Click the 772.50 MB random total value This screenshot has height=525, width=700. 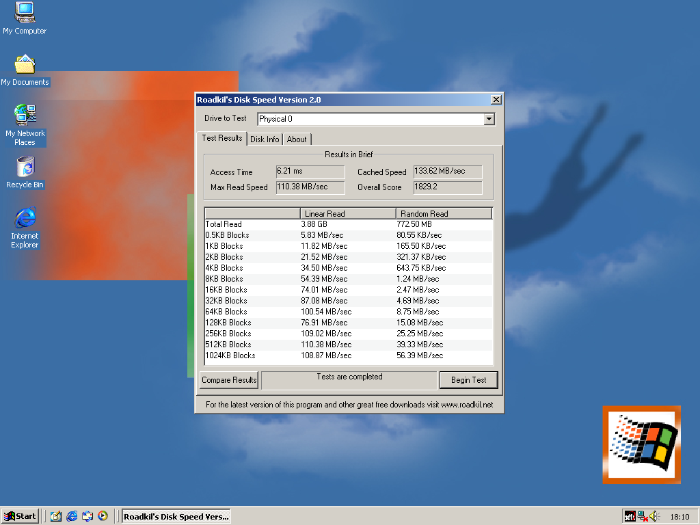tap(414, 224)
